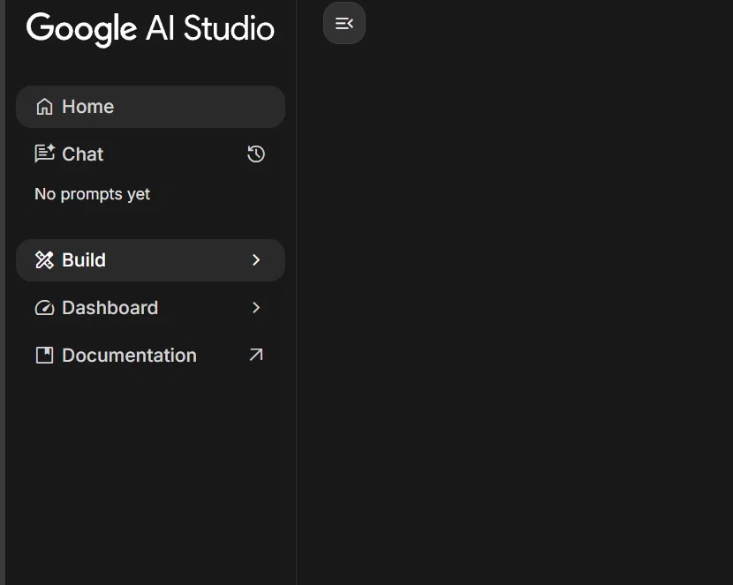733x585 pixels.
Task: Collapse the sidebar with the menu toggle
Action: pos(344,23)
